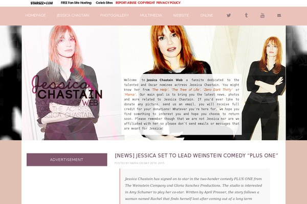Open 'The Help' link in welcome text
307x204 pixels.
coord(160,90)
